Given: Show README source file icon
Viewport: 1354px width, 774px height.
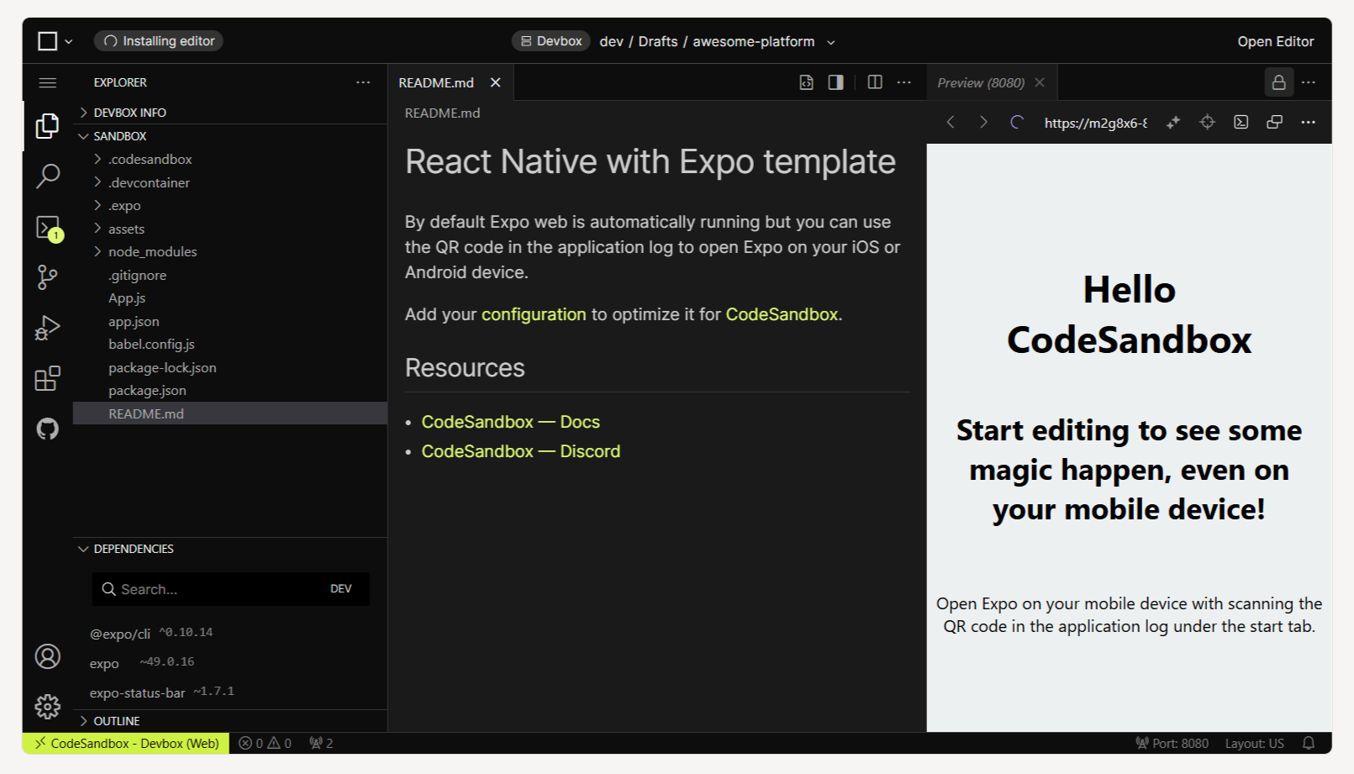Looking at the screenshot, I should pos(806,82).
